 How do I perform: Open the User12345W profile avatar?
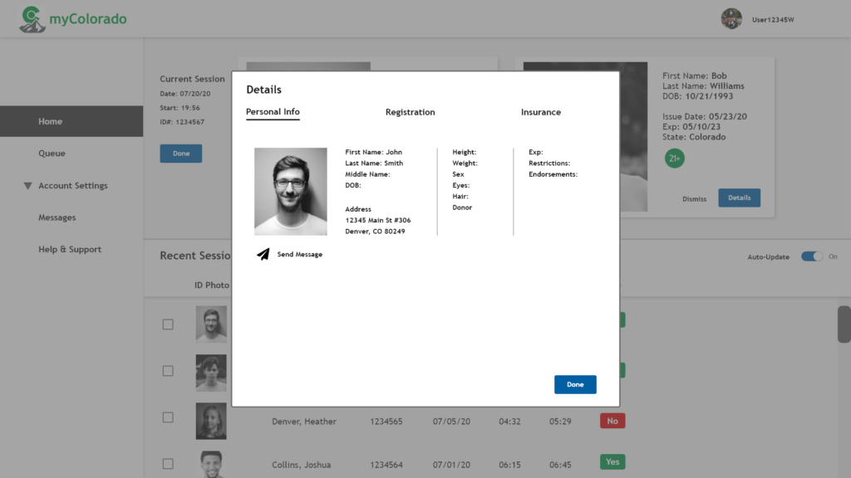(731, 19)
